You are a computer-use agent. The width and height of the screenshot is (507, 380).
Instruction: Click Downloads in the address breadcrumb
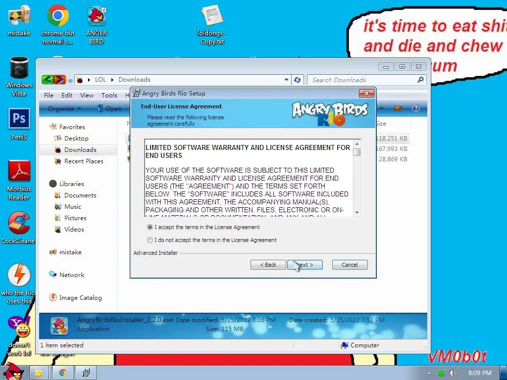click(134, 80)
